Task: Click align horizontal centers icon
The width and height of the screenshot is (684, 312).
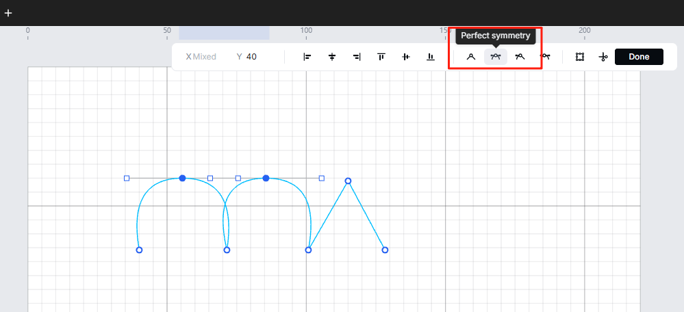Action: tap(332, 57)
